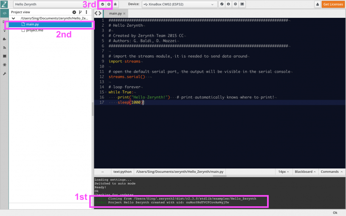This screenshot has height=216, width=346.
Task: Verify the project with the checkmark icon
Action: click(103, 4)
